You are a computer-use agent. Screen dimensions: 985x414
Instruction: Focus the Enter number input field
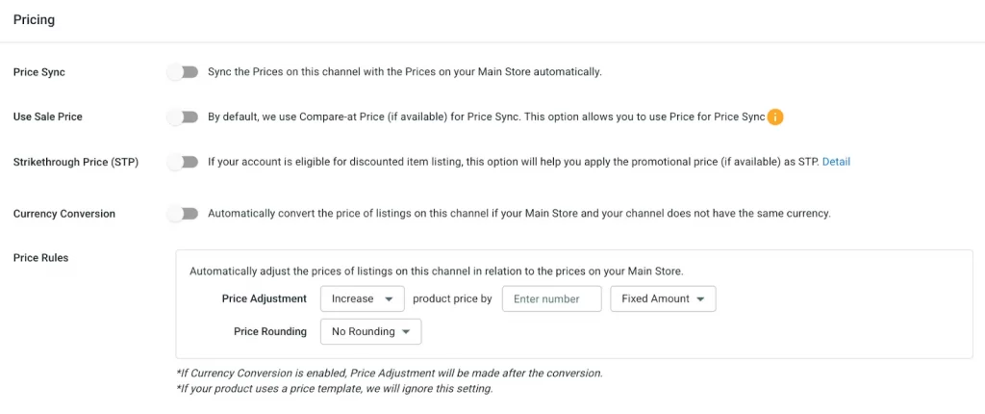click(x=551, y=298)
